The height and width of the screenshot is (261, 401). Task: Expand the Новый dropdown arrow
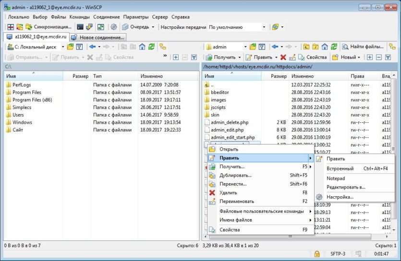[x=359, y=58]
